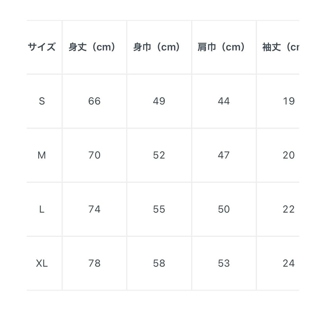Click the XL shoulder width value 53

tap(223, 264)
